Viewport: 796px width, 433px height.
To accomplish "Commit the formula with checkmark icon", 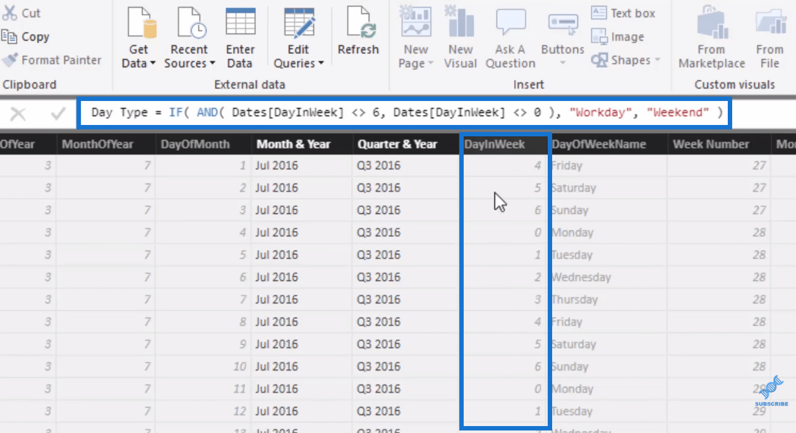I will (58, 114).
